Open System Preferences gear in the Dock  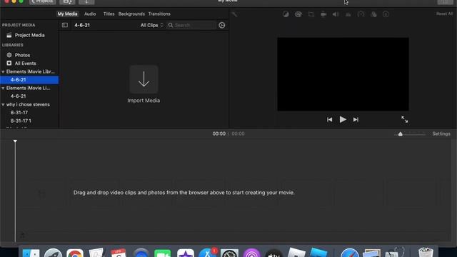[229, 253]
